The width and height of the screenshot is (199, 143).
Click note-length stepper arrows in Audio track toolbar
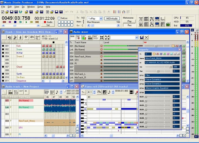coord(61,92)
